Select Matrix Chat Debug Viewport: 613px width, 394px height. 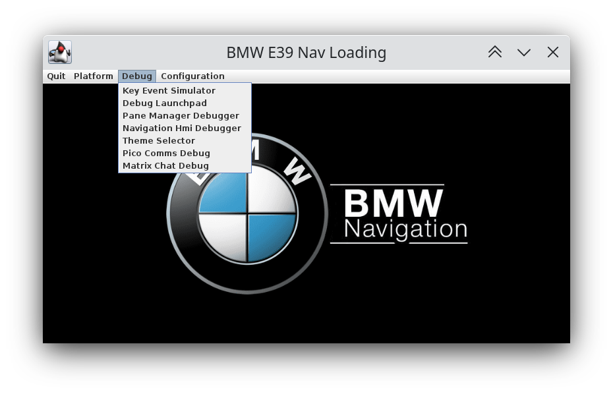coord(185,166)
